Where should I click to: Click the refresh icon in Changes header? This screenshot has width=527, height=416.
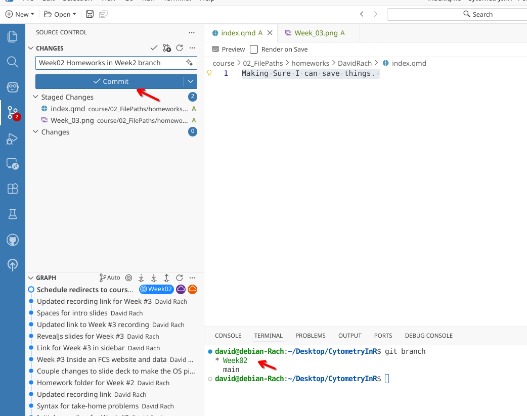179,48
